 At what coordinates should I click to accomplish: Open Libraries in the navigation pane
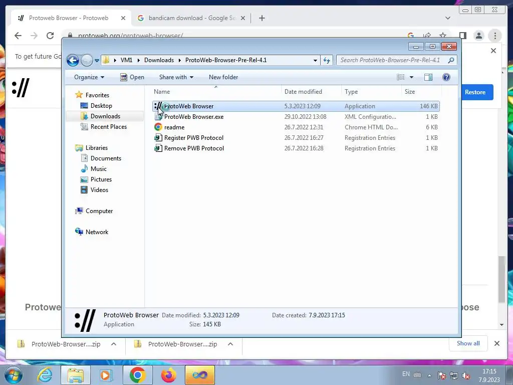[97, 148]
